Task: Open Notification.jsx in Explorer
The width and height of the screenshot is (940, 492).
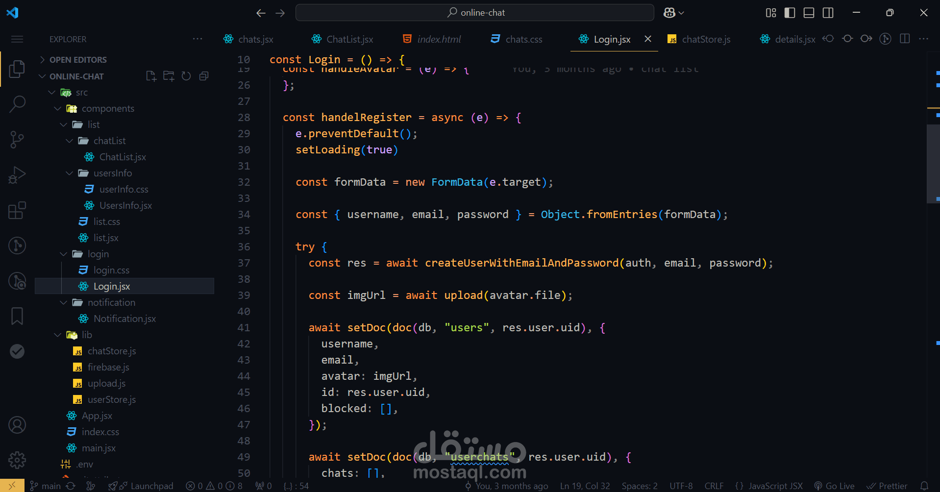Action: 124,319
